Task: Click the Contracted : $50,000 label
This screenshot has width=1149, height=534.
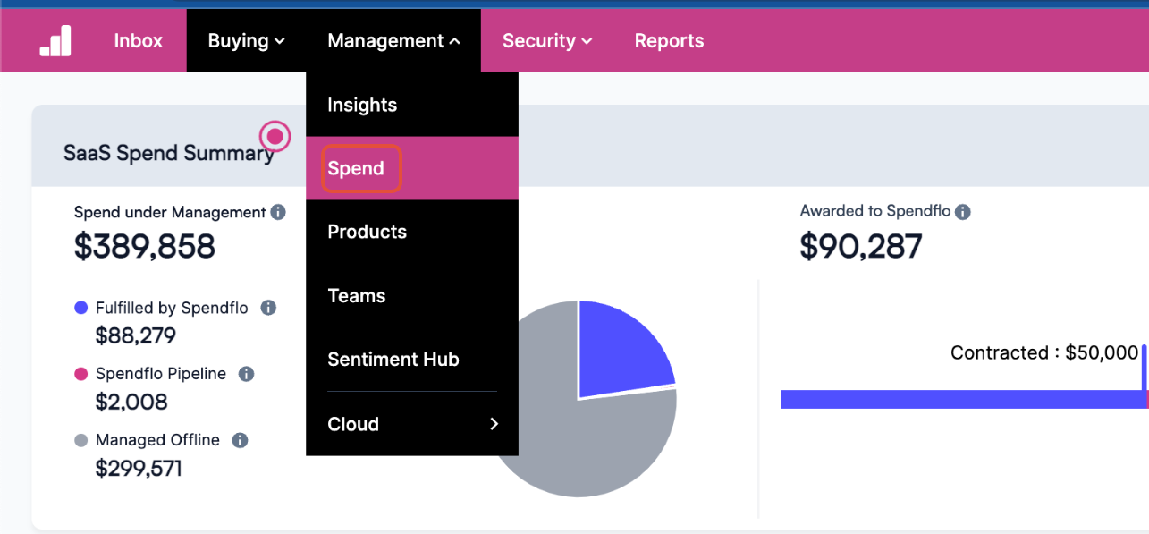Action: (1044, 353)
